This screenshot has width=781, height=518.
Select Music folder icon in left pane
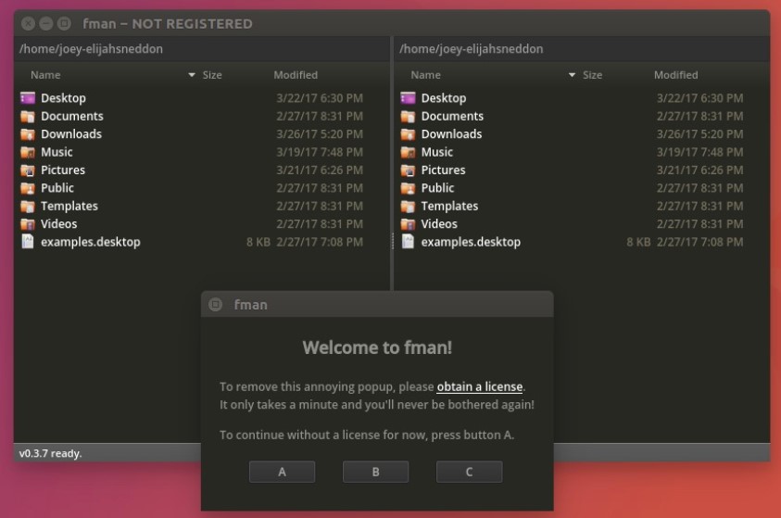pos(28,152)
